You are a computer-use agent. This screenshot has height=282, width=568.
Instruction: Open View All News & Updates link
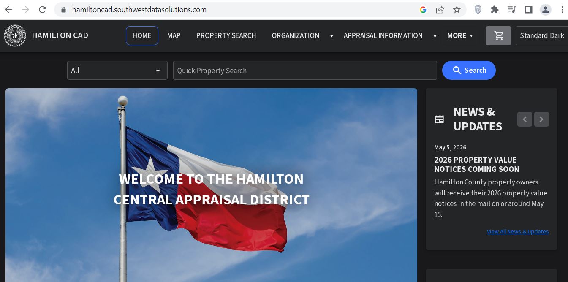518,232
